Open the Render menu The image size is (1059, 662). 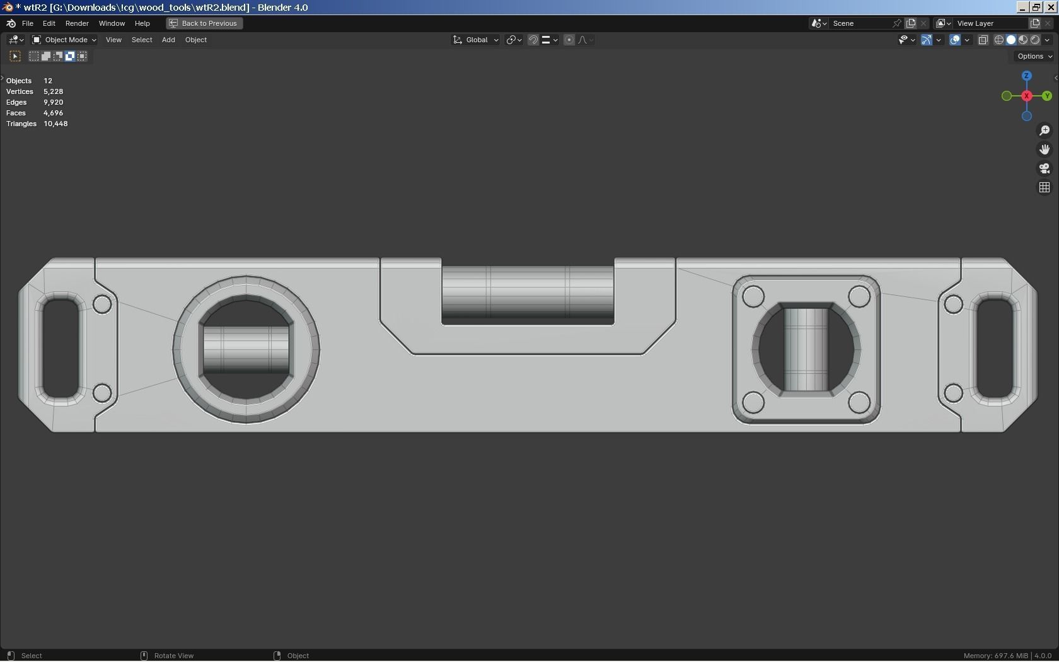coord(77,23)
